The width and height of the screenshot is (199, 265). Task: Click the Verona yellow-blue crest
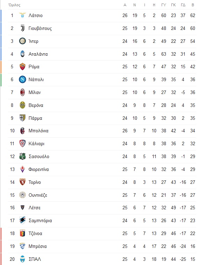click(x=22, y=105)
